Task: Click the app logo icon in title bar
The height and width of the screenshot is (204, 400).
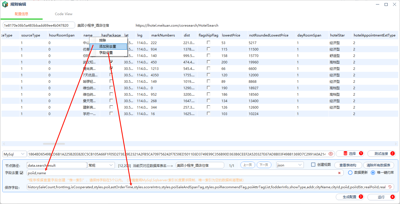Action: point(5,4)
